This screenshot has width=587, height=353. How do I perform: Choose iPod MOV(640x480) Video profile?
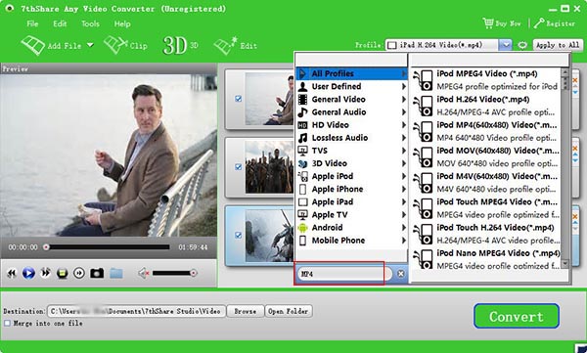(486, 156)
